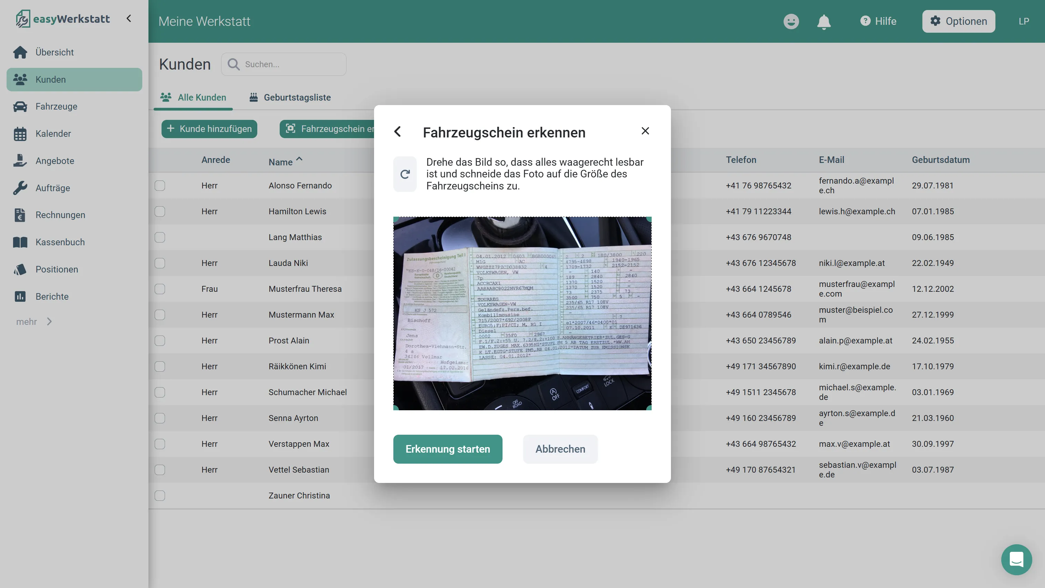Screen dimensions: 1045x588
Task: Click the search magnifier icon
Action: click(x=233, y=64)
